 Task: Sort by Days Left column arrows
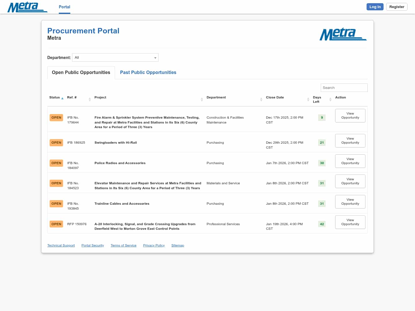(x=330, y=99)
